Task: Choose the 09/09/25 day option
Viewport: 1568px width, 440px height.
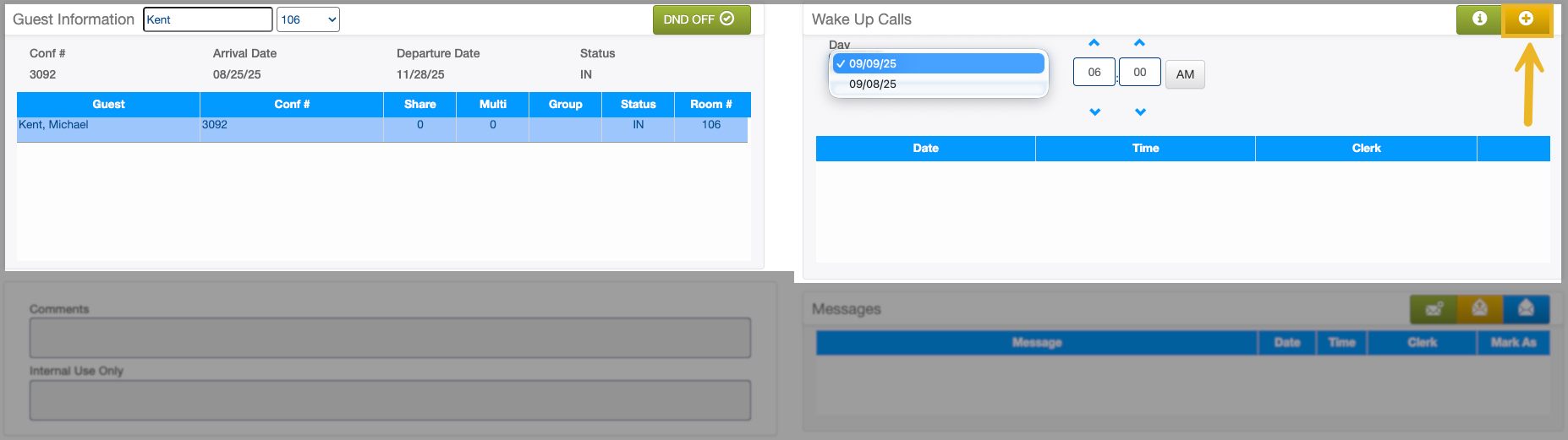Action: pos(873,63)
